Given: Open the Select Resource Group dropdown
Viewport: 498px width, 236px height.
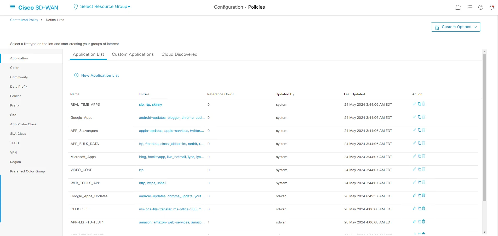Looking at the screenshot, I should [x=102, y=6].
